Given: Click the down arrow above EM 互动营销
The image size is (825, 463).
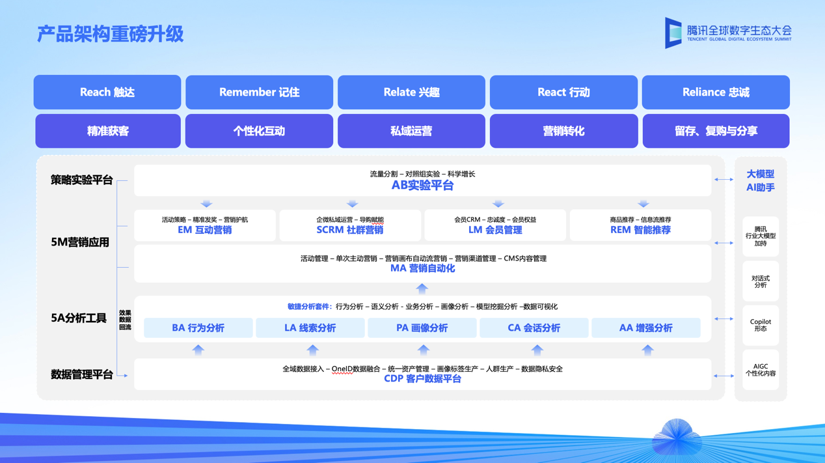Looking at the screenshot, I should pyautogui.click(x=206, y=204).
